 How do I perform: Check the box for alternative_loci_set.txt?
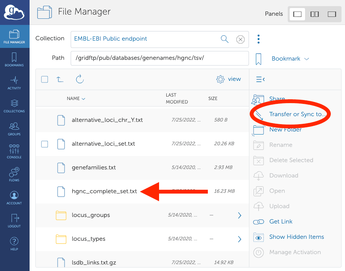click(45, 144)
